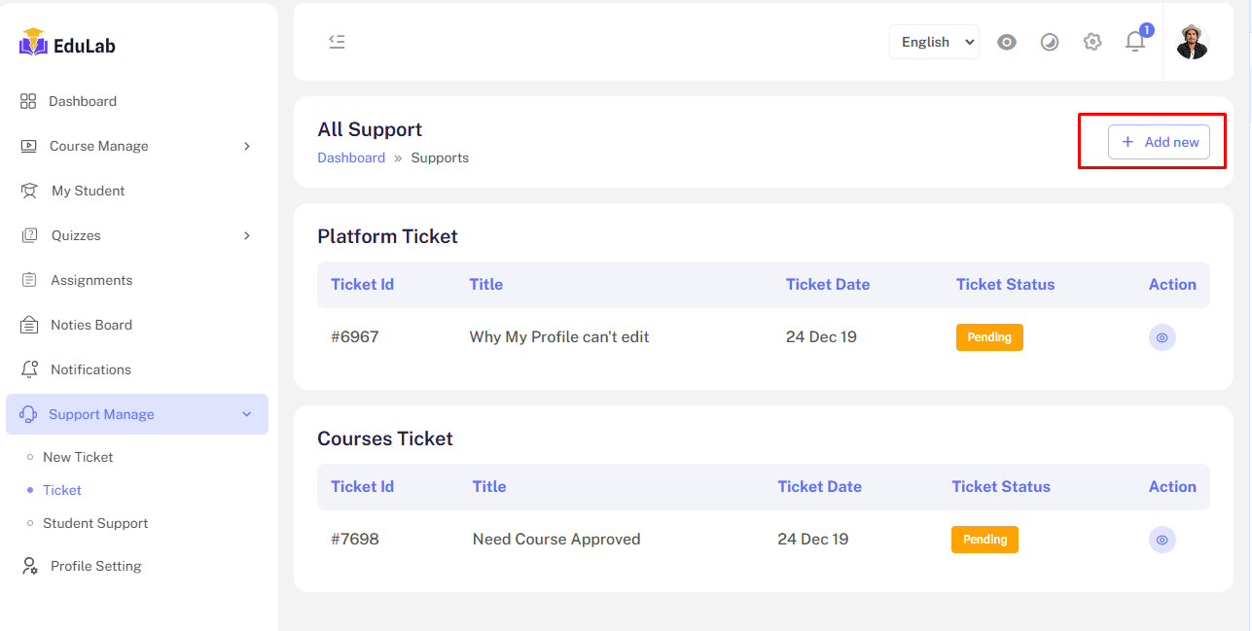Open the notification bell icon
This screenshot has width=1252, height=631.
coord(1135,42)
